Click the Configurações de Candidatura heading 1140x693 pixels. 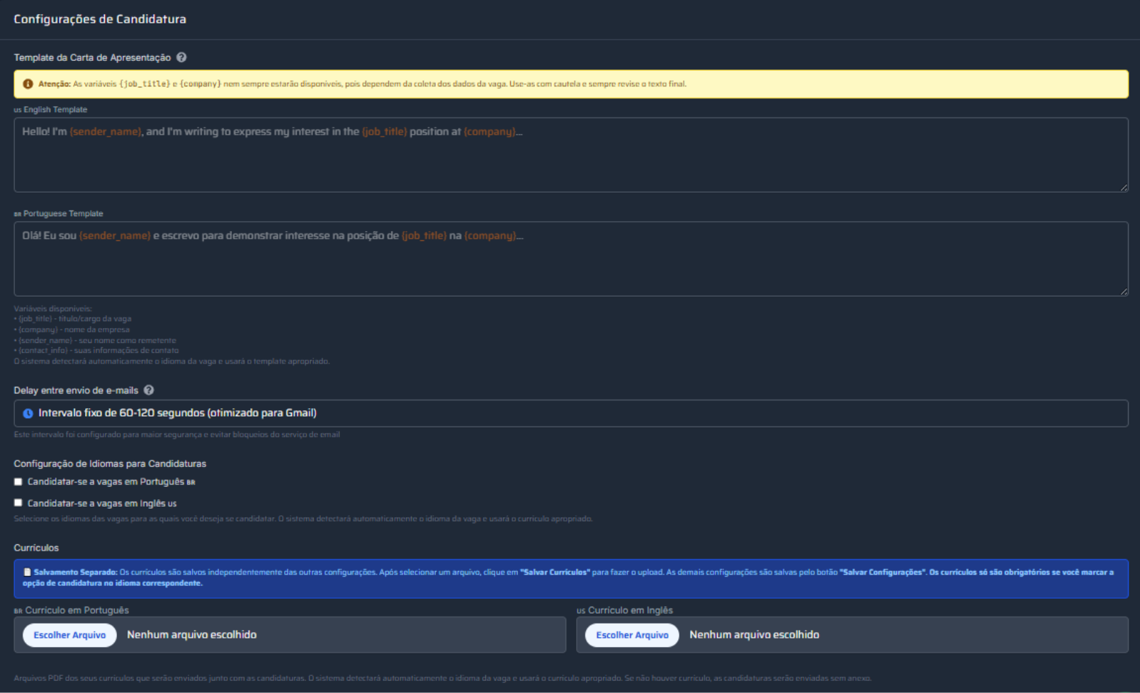pos(100,19)
